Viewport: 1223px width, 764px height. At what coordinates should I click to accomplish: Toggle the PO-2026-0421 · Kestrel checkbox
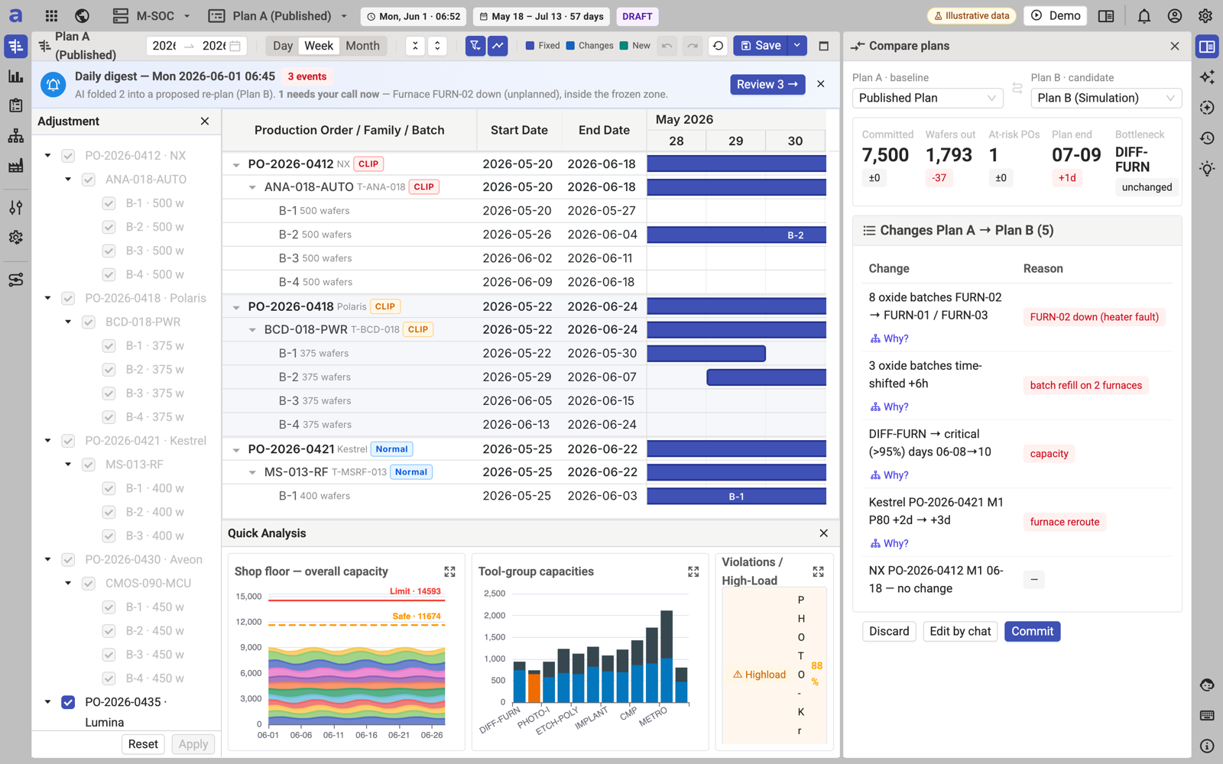coord(68,441)
